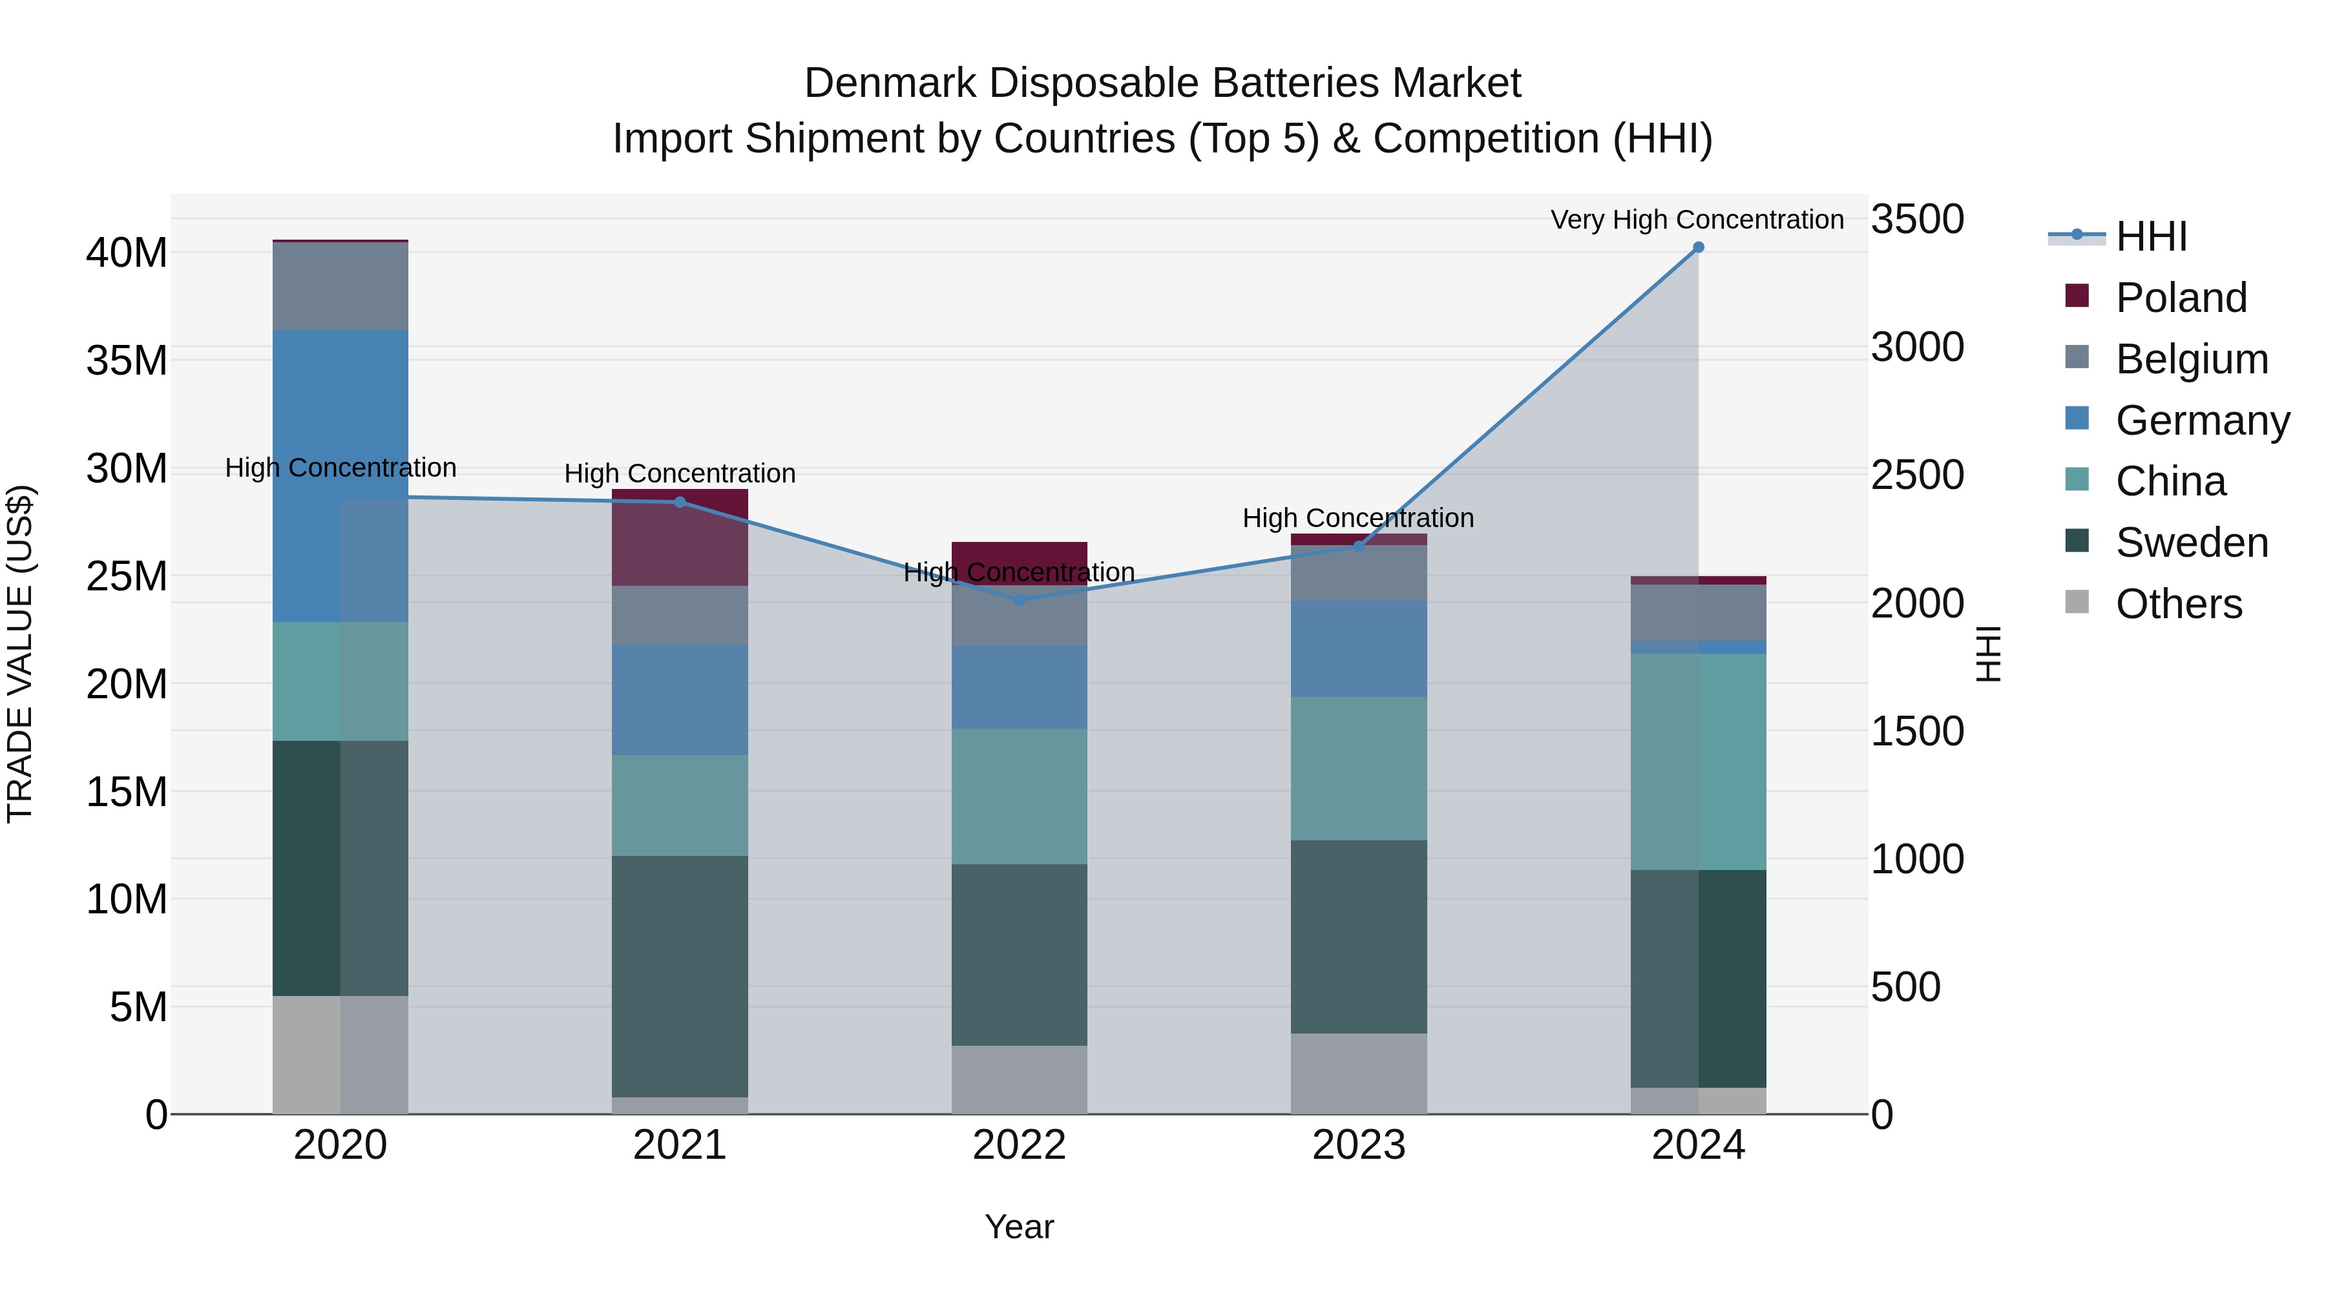Toggle Germany series in the legend
Screen dimensions: 2326x1308
[x=2178, y=420]
